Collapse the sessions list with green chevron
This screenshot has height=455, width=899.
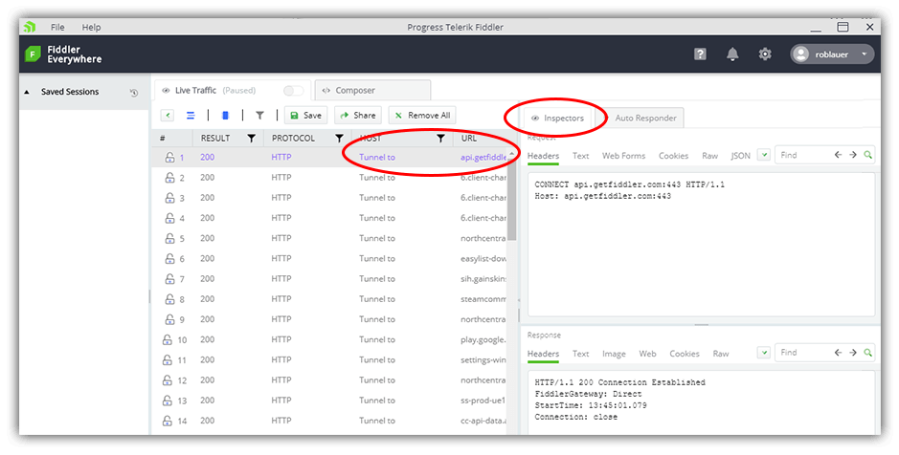pos(168,116)
